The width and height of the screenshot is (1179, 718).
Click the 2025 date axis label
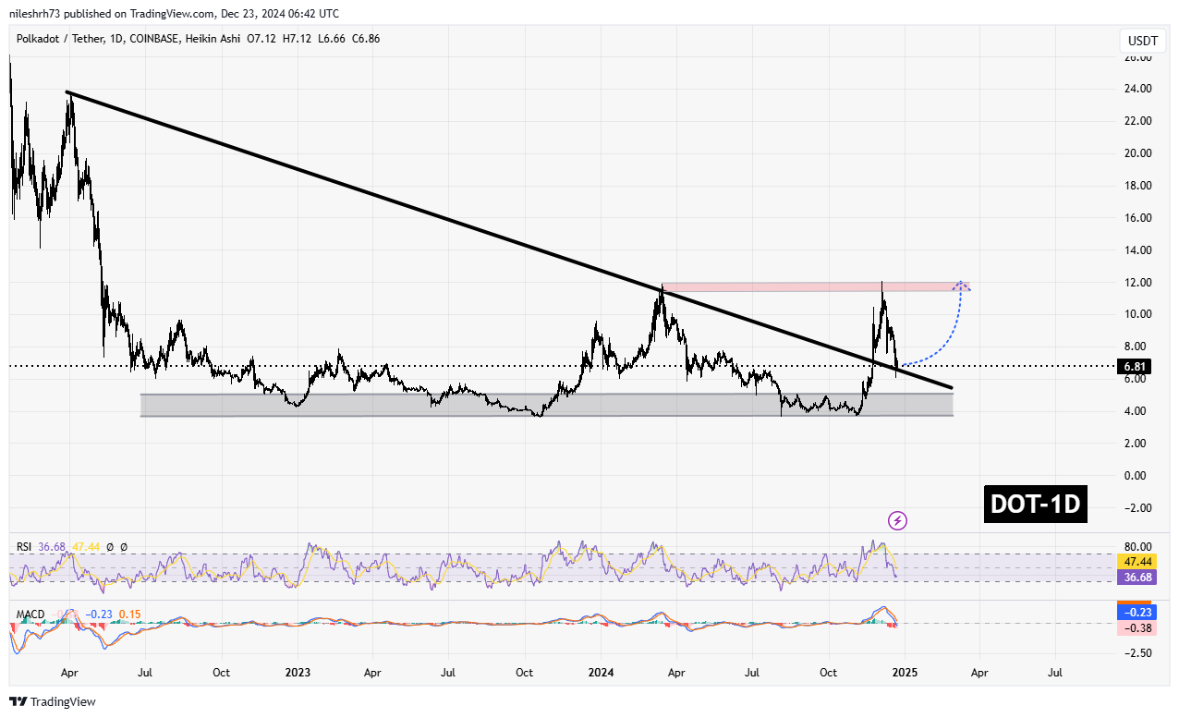click(x=904, y=673)
